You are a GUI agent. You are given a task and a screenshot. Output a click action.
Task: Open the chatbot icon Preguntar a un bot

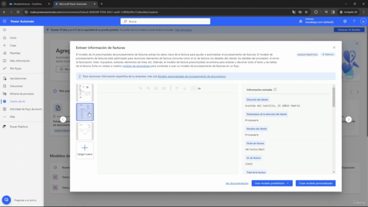[x=6, y=200]
